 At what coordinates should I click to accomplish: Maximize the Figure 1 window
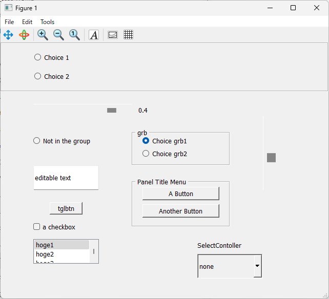coord(293,8)
